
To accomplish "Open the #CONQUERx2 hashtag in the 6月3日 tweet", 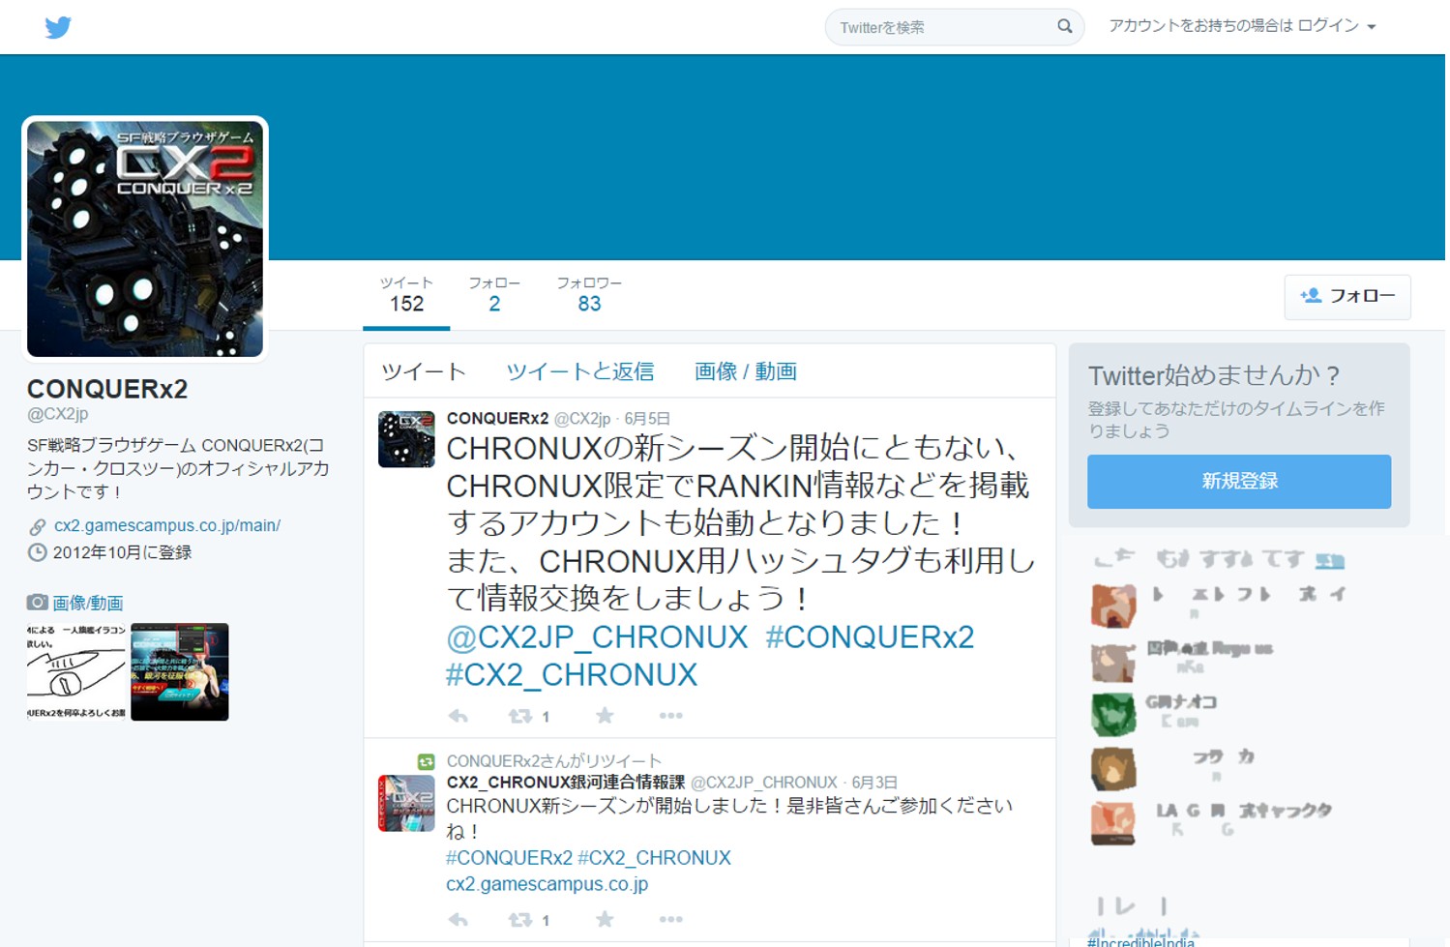I will click(x=510, y=858).
